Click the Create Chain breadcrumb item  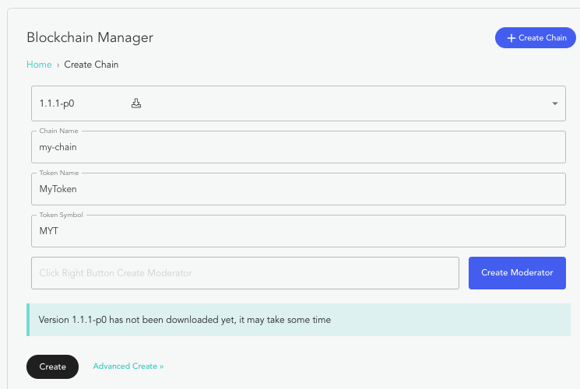[x=91, y=65]
